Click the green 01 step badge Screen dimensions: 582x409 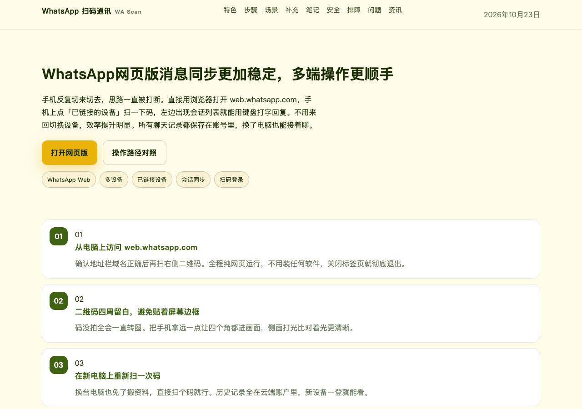point(59,236)
